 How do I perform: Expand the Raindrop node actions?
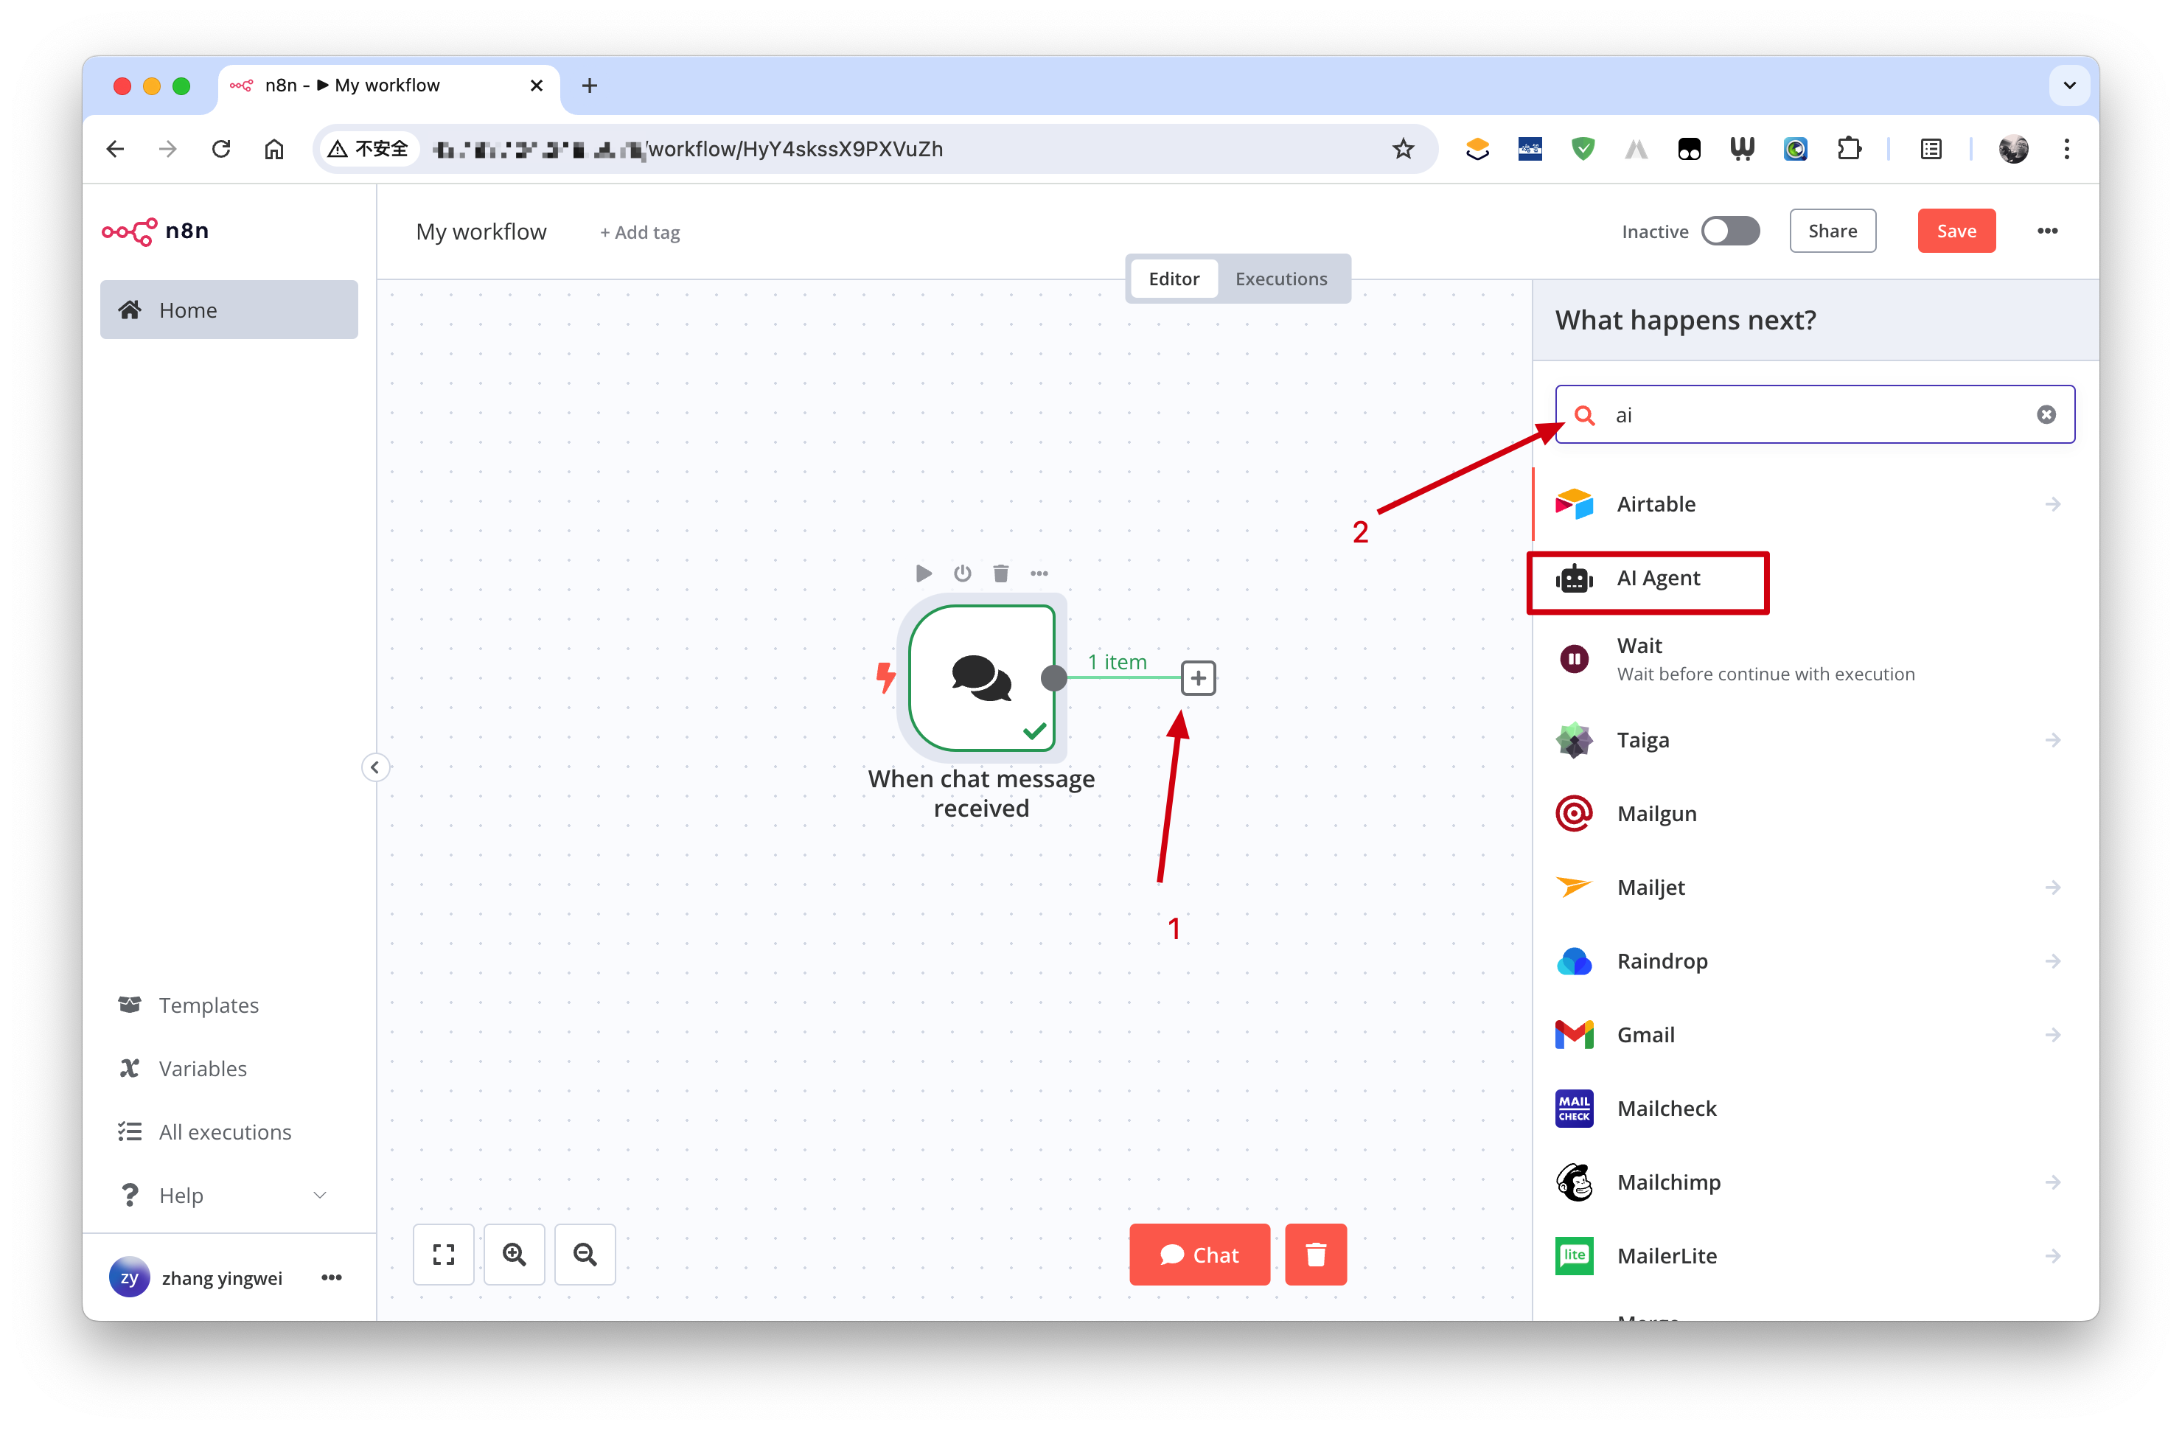(2052, 960)
